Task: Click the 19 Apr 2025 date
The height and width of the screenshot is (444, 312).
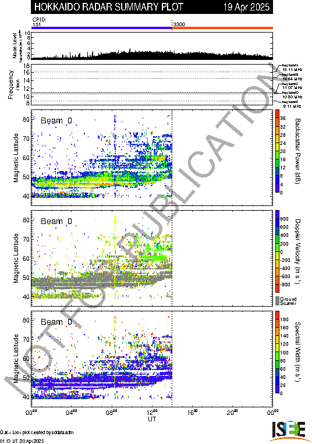Action: point(246,7)
